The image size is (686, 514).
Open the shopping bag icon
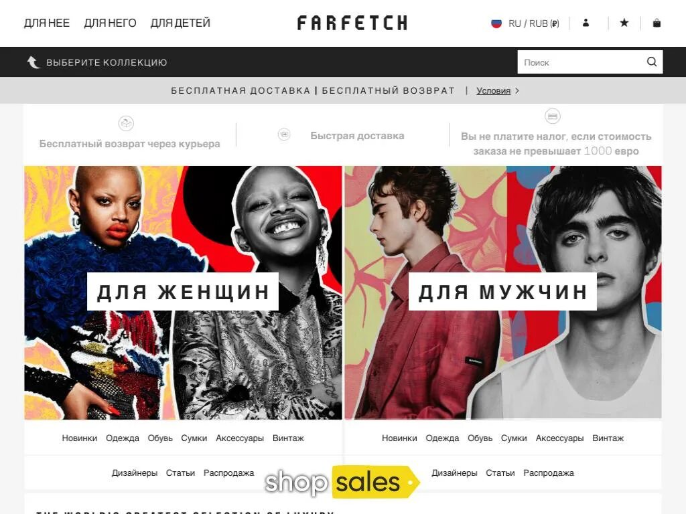click(x=657, y=23)
